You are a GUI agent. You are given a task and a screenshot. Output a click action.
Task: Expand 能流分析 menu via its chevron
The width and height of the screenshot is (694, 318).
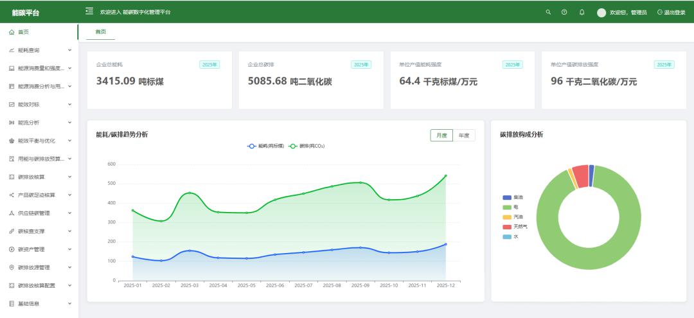click(69, 123)
